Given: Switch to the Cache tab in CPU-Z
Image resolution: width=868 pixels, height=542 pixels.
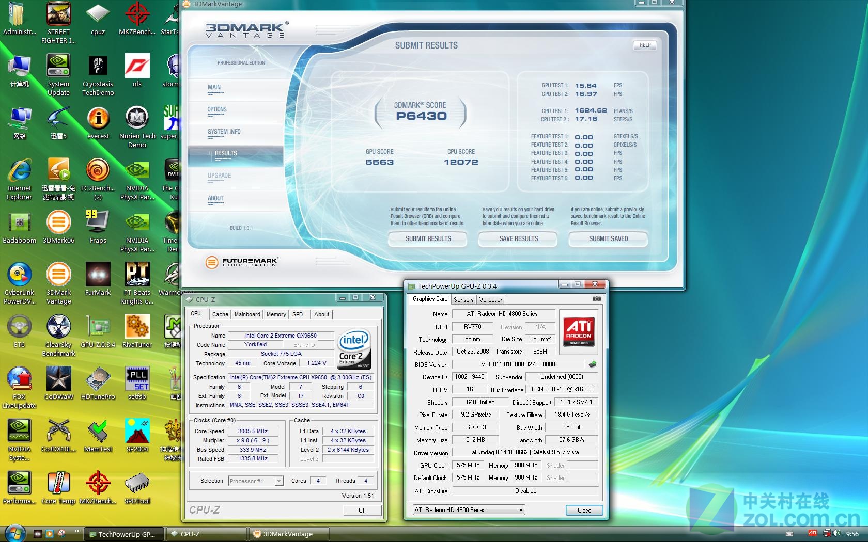Looking at the screenshot, I should pos(220,314).
